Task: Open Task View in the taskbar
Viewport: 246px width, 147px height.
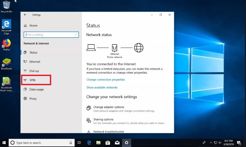Action: [79, 143]
